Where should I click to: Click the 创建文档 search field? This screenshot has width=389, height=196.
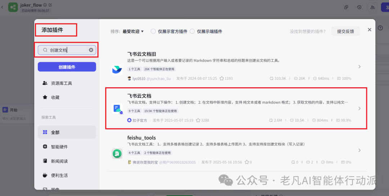pos(67,50)
